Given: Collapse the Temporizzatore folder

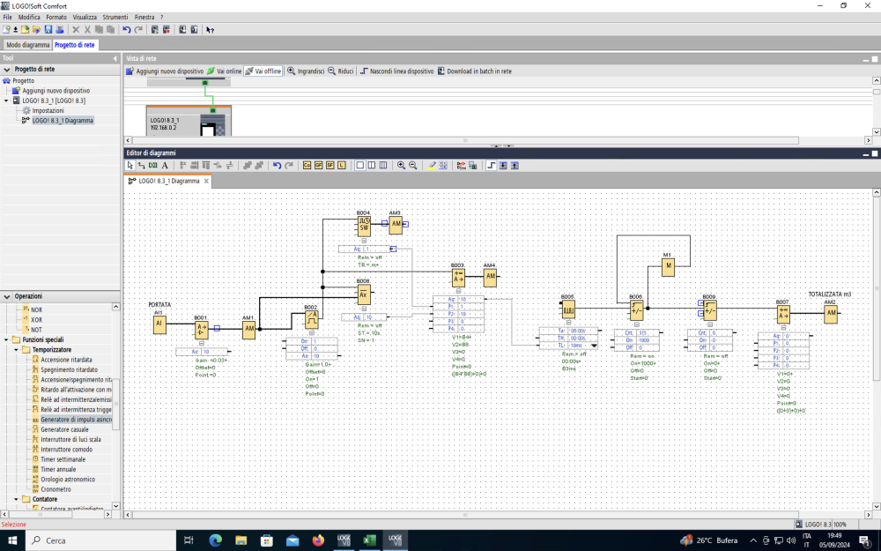Looking at the screenshot, I should (x=16, y=349).
